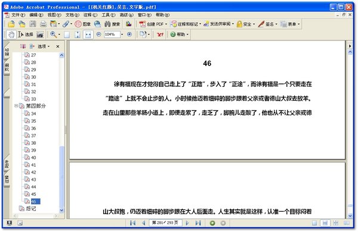The height and width of the screenshot is (232, 358).
Task: Select bookmark 45
Action: tap(33, 194)
